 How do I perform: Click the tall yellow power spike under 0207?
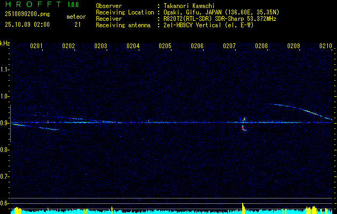(243, 208)
